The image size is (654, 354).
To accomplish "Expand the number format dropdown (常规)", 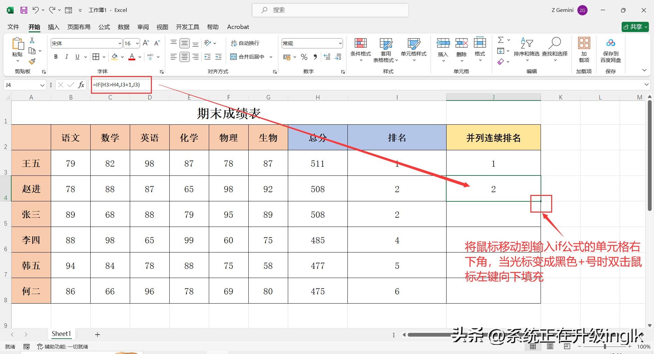I will [x=340, y=44].
